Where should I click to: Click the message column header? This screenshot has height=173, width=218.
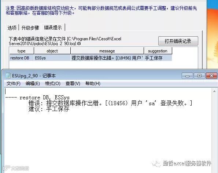[x=107, y=51]
